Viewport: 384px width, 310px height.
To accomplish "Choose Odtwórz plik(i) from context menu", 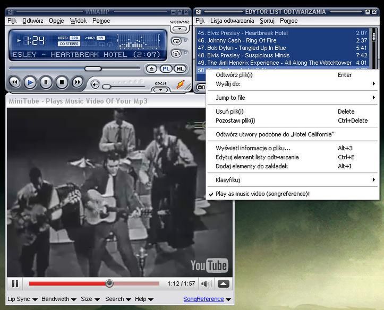I will 292,75.
